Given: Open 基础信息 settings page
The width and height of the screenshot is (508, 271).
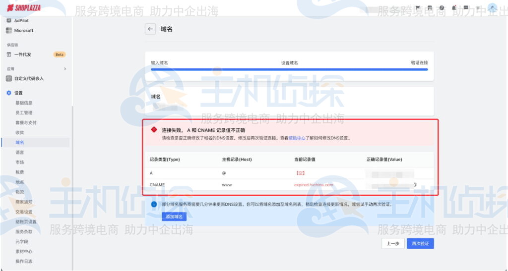Looking at the screenshot, I should [x=24, y=103].
